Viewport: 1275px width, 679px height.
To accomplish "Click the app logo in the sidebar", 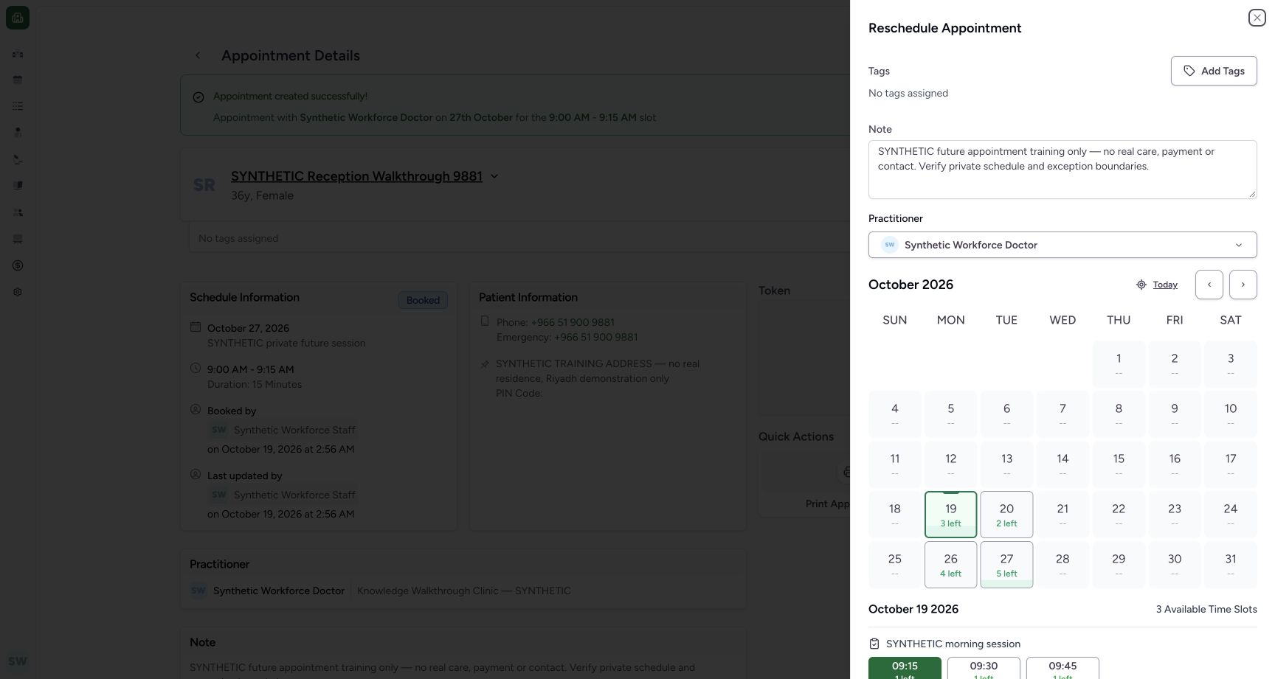I will tap(18, 18).
